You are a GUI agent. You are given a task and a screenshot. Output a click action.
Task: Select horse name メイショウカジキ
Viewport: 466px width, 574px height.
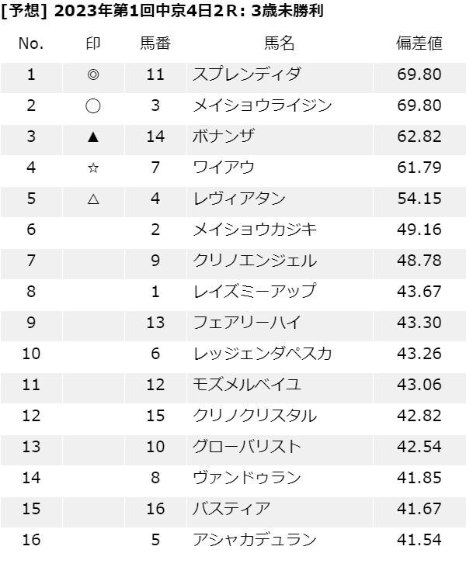(x=255, y=230)
